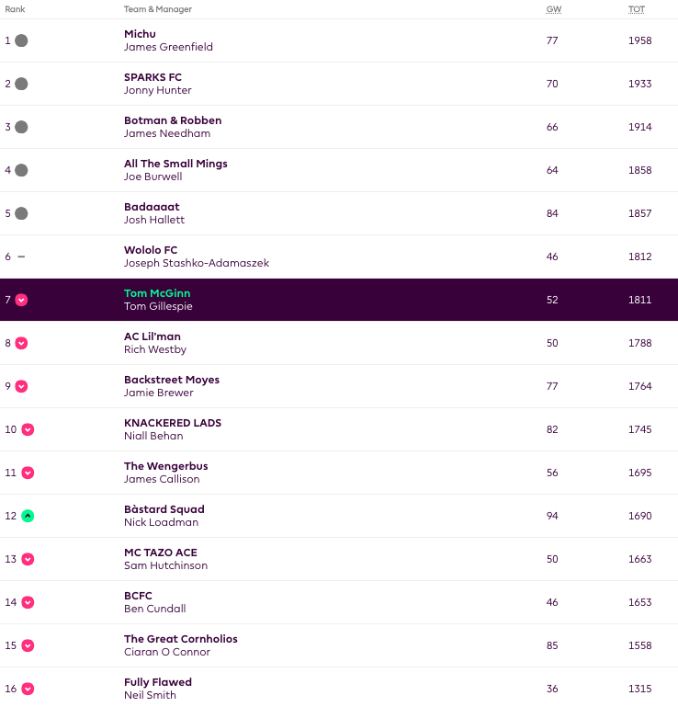Click the Fully Flawed team name
The width and height of the screenshot is (678, 707).
(x=158, y=682)
